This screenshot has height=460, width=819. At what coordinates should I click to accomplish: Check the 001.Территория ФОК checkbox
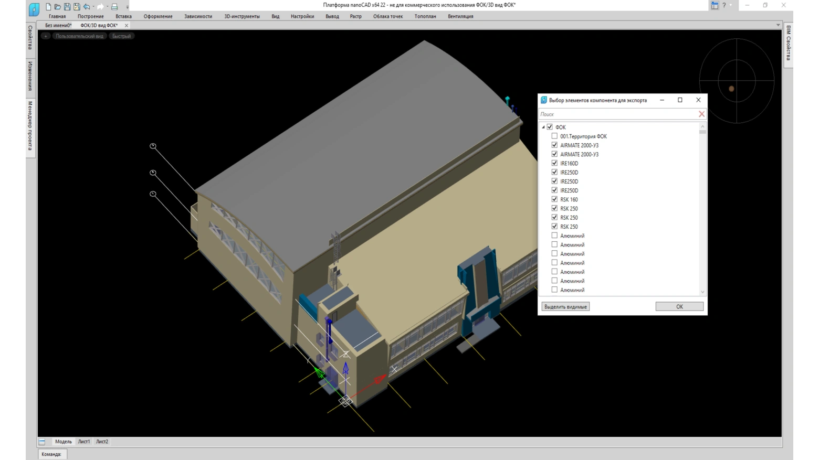tap(554, 136)
